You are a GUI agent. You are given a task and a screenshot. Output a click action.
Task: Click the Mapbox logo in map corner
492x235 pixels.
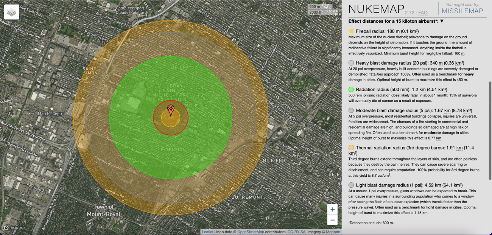click(15, 227)
